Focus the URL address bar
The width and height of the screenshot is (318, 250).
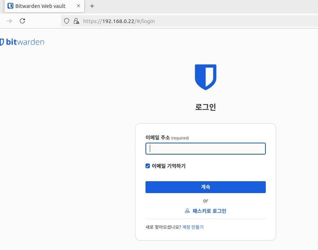[180, 21]
